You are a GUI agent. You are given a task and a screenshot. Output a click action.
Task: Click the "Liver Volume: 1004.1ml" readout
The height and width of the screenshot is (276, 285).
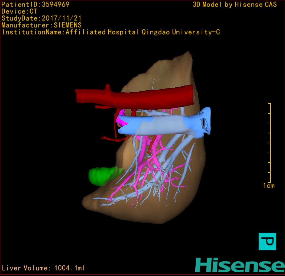click(x=43, y=268)
